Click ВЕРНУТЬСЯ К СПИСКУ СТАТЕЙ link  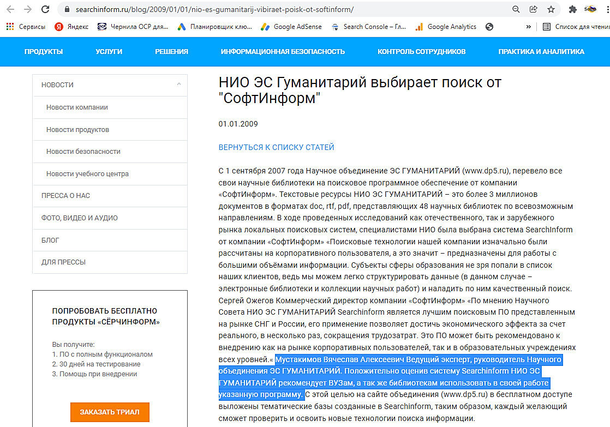click(276, 147)
